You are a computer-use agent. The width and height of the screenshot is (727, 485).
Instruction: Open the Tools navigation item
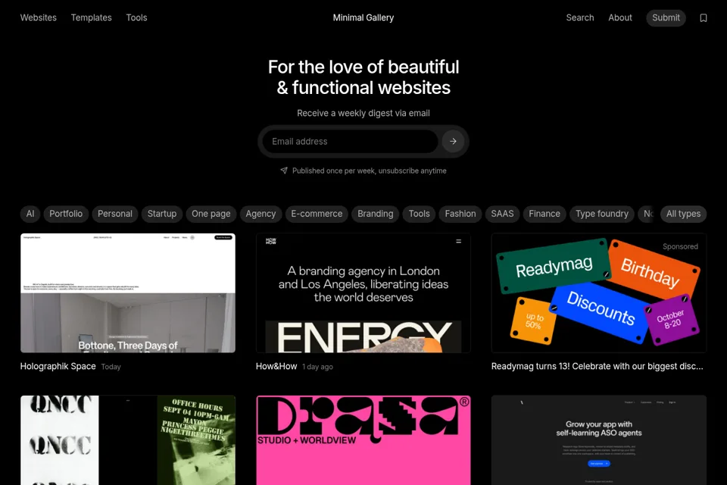(136, 17)
